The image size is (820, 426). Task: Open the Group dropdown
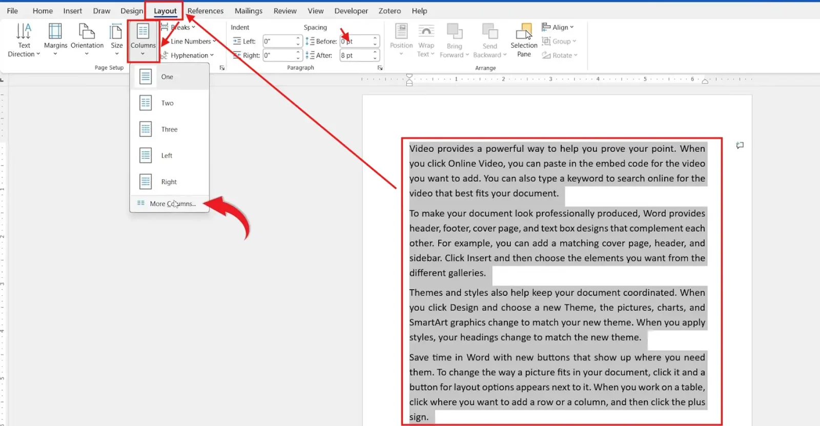[x=559, y=41]
